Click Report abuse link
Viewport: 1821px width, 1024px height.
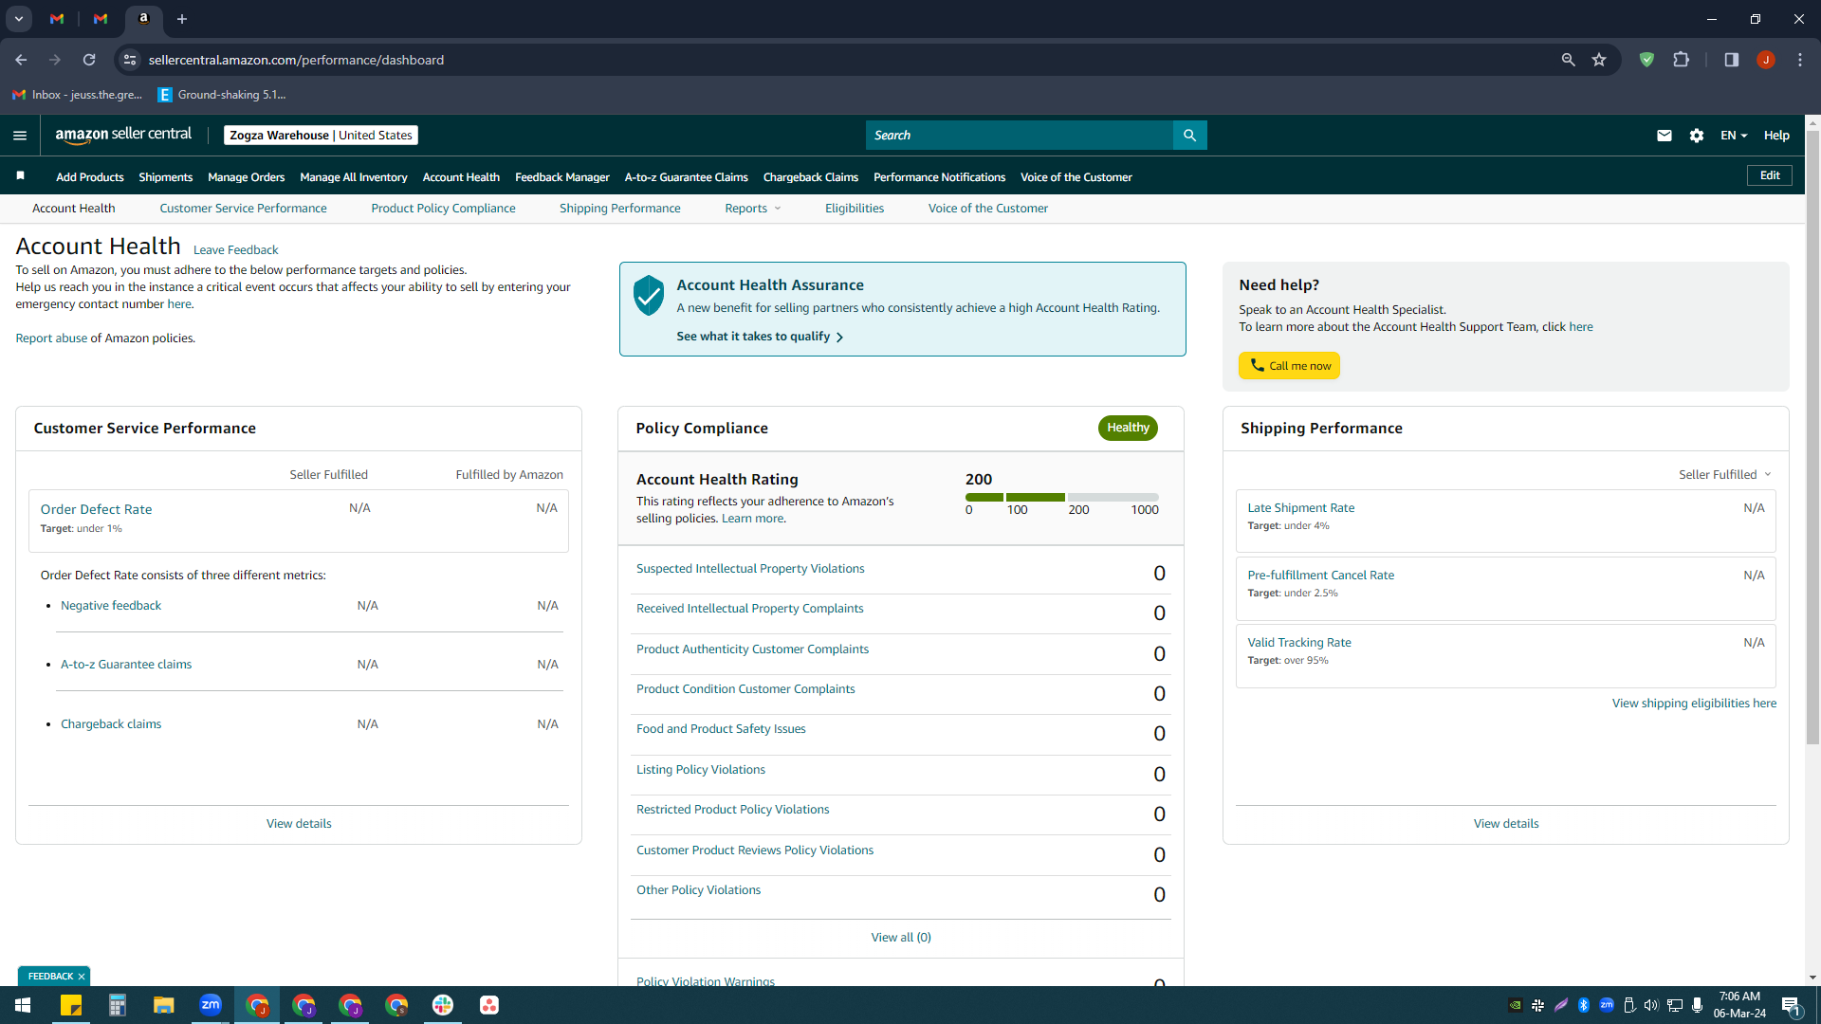(x=51, y=338)
